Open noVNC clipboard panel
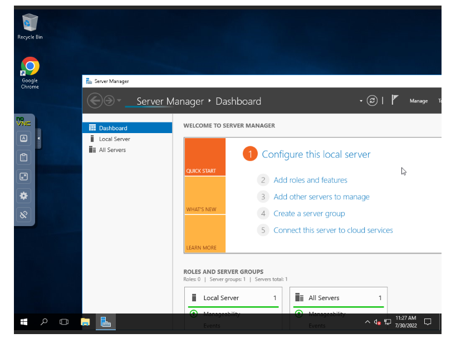 click(24, 158)
